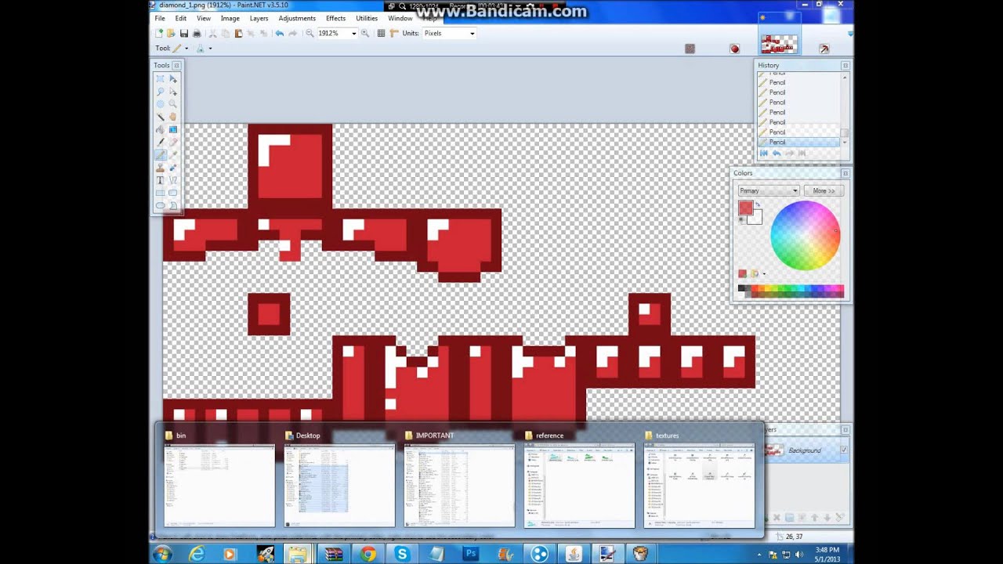Click the primary red color swatch
The width and height of the screenshot is (1003, 564).
(745, 208)
